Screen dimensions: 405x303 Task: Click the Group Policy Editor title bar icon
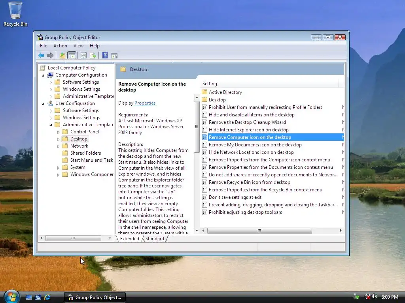pos(40,37)
